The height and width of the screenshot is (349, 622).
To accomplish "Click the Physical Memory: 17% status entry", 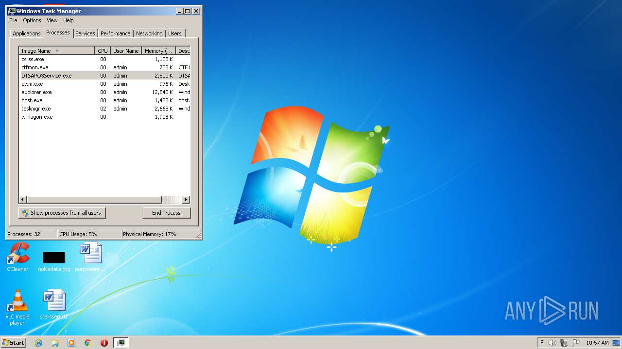I will point(158,234).
